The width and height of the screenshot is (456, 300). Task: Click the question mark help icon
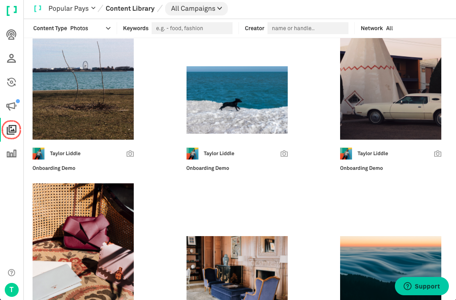pyautogui.click(x=12, y=272)
